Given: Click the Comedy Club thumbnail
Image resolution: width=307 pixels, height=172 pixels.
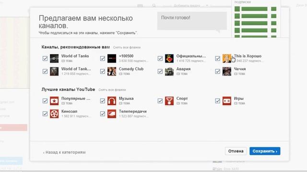Looking at the screenshot, I should 112,71.
